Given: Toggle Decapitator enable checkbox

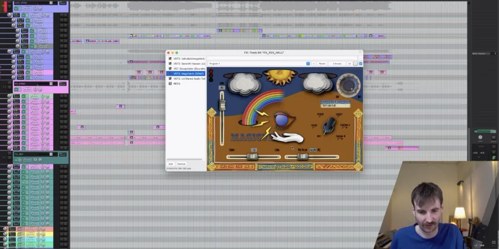Looking at the screenshot, I should [x=170, y=69].
